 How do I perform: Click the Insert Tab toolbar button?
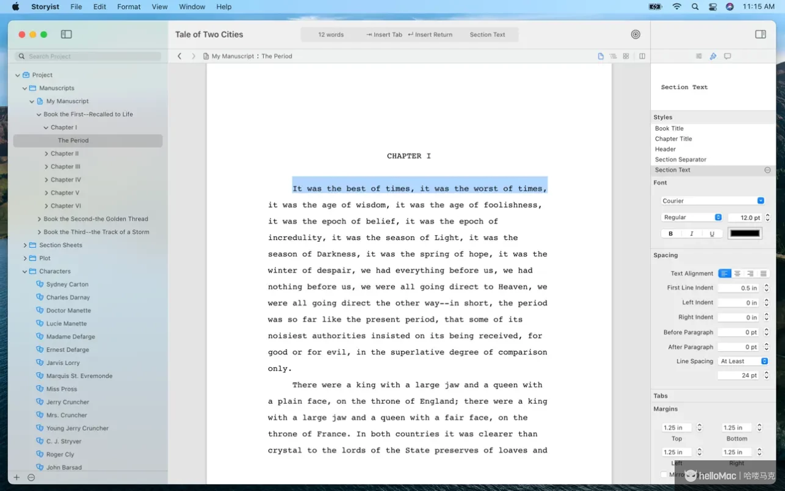[384, 34]
